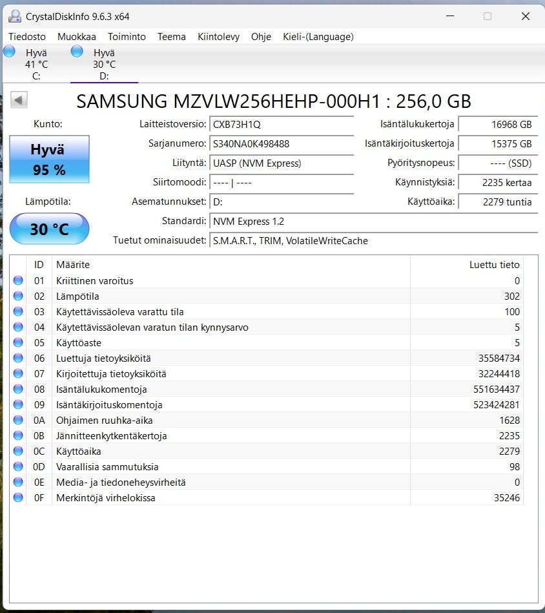The image size is (545, 613).
Task: Click the Luettu tieto column header
Action: [x=467, y=265]
